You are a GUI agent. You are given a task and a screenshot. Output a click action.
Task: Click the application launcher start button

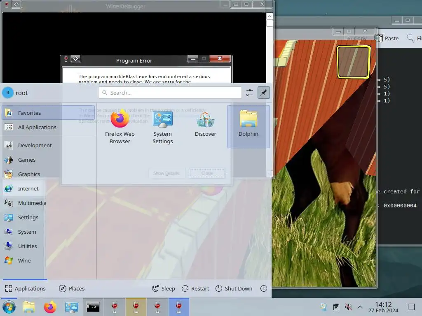coord(9,307)
